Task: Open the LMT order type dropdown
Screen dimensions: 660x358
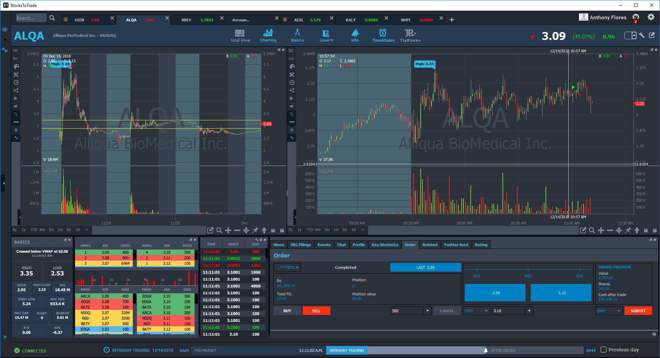Action: tap(476, 311)
